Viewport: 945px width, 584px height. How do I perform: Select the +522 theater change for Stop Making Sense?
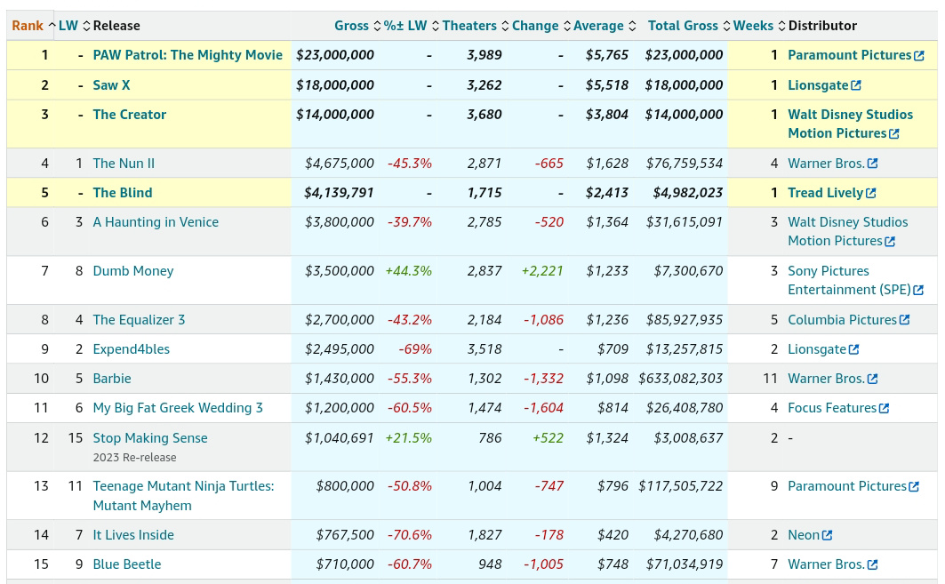click(x=548, y=438)
